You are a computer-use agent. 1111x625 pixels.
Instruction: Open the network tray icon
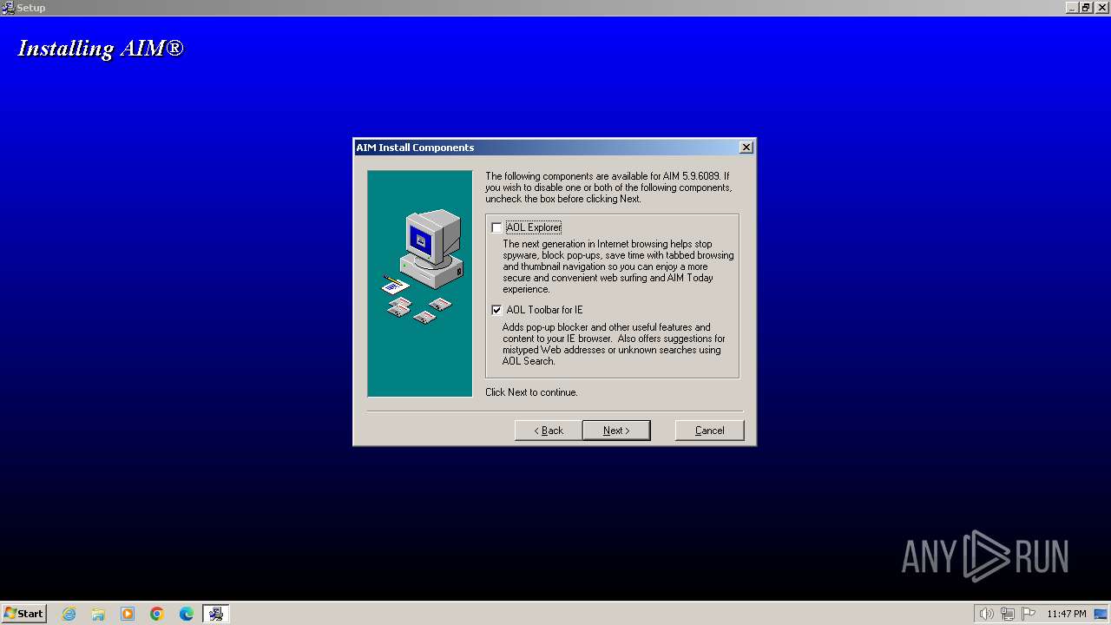(x=1007, y=614)
